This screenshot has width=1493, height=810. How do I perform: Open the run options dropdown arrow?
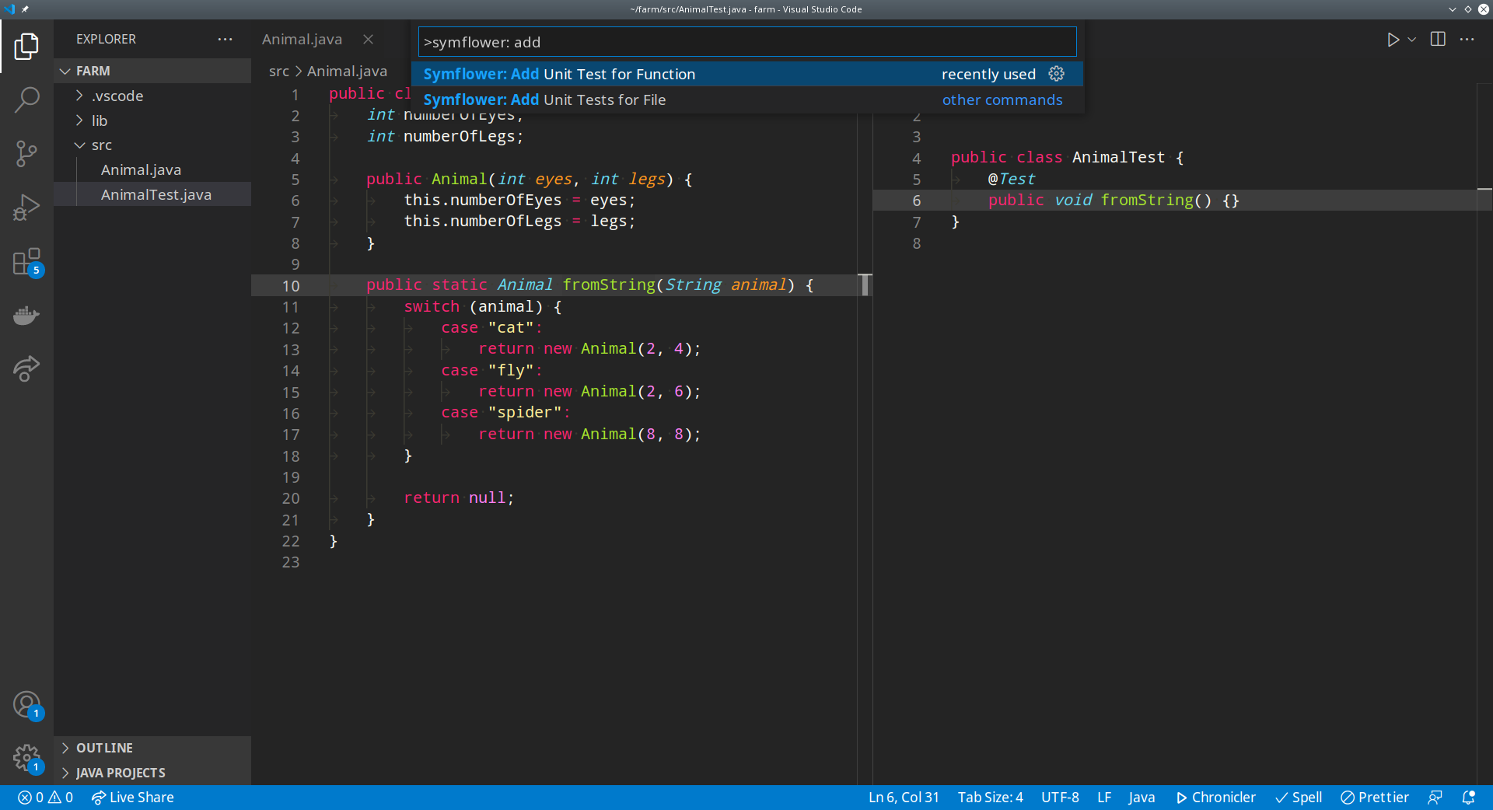click(x=1412, y=40)
